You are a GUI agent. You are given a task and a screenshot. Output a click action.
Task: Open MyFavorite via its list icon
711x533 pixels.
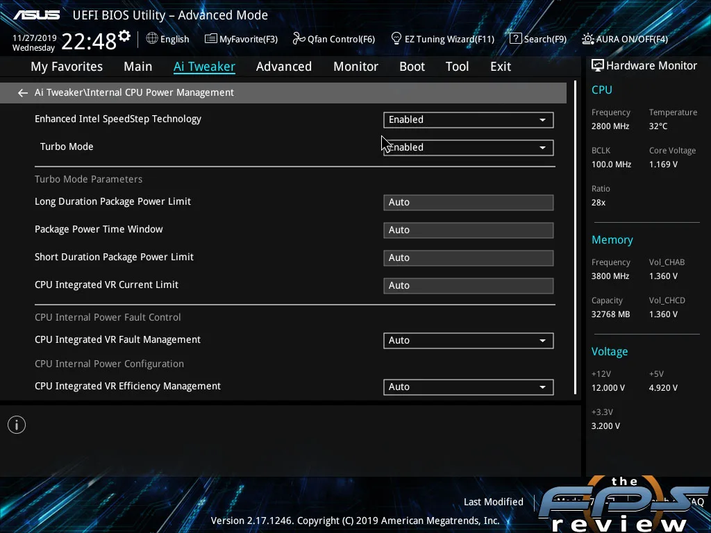[x=210, y=39]
